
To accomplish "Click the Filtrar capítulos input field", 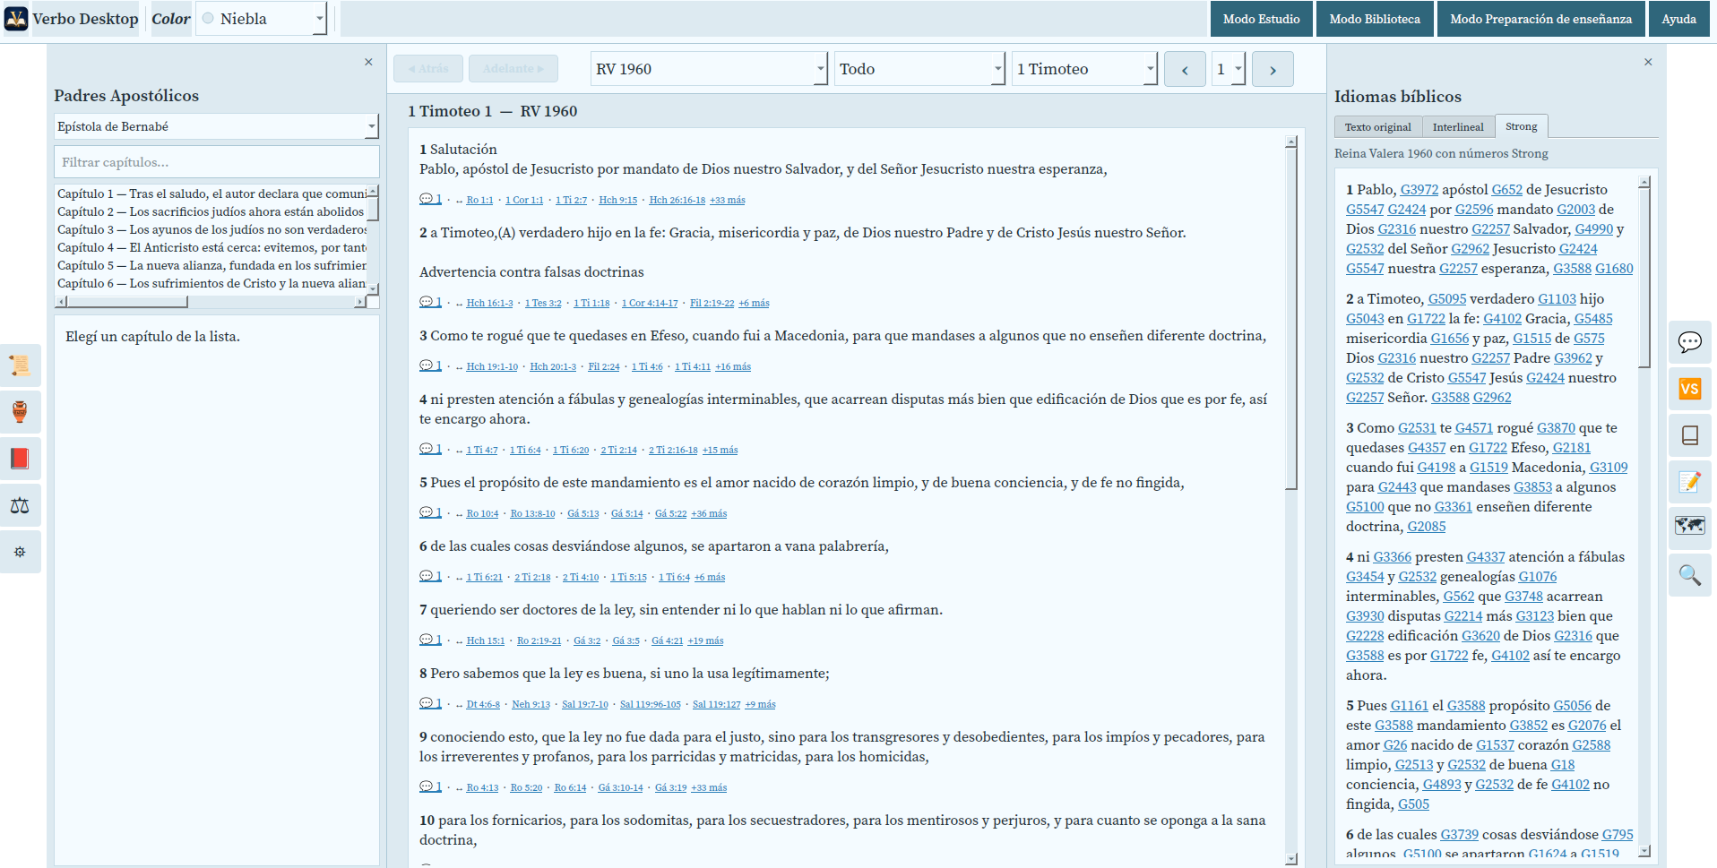I will [x=216, y=162].
